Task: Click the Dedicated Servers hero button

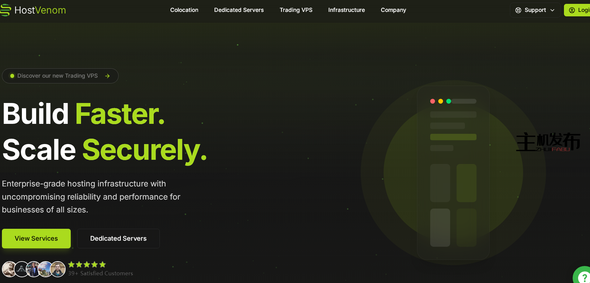Action: [118, 238]
